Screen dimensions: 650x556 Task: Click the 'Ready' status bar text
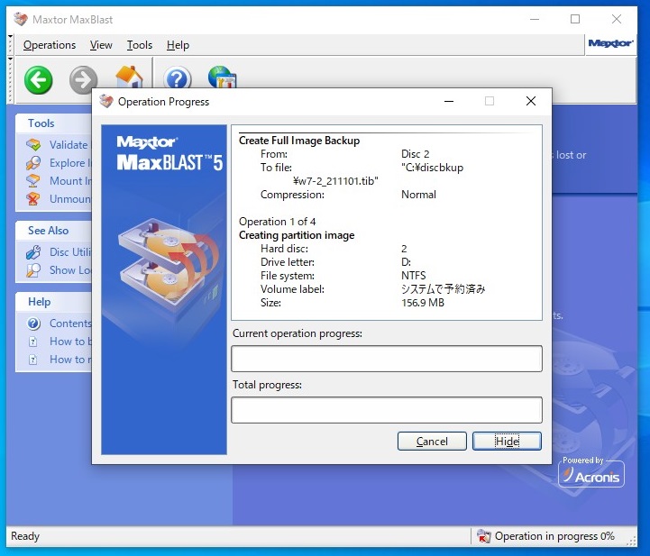tap(25, 536)
